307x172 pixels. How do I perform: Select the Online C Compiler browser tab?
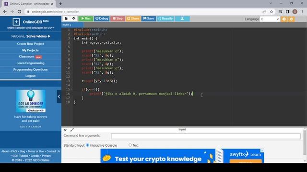(x=29, y=4)
